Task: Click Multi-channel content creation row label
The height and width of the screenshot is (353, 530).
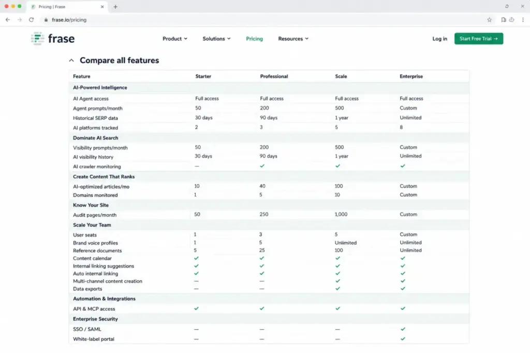Action: 108,281
